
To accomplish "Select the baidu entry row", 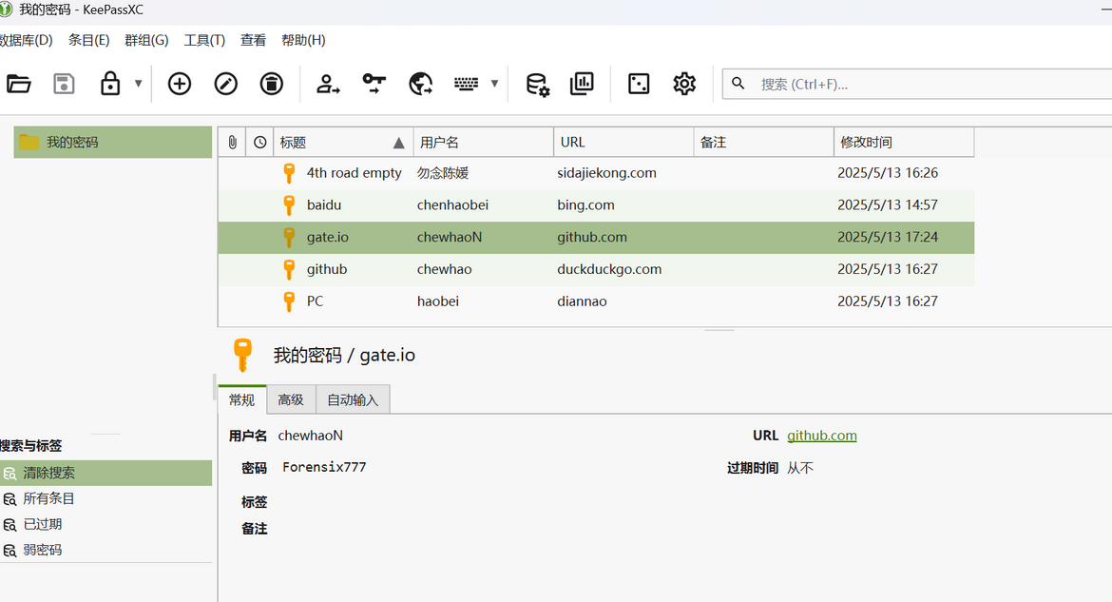I will click(596, 204).
